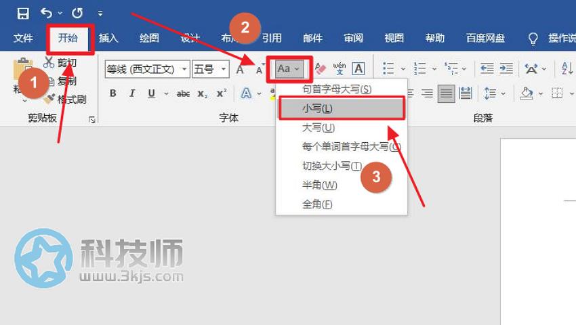Choose 句首字母大写(S) from case menu

pyautogui.click(x=342, y=89)
